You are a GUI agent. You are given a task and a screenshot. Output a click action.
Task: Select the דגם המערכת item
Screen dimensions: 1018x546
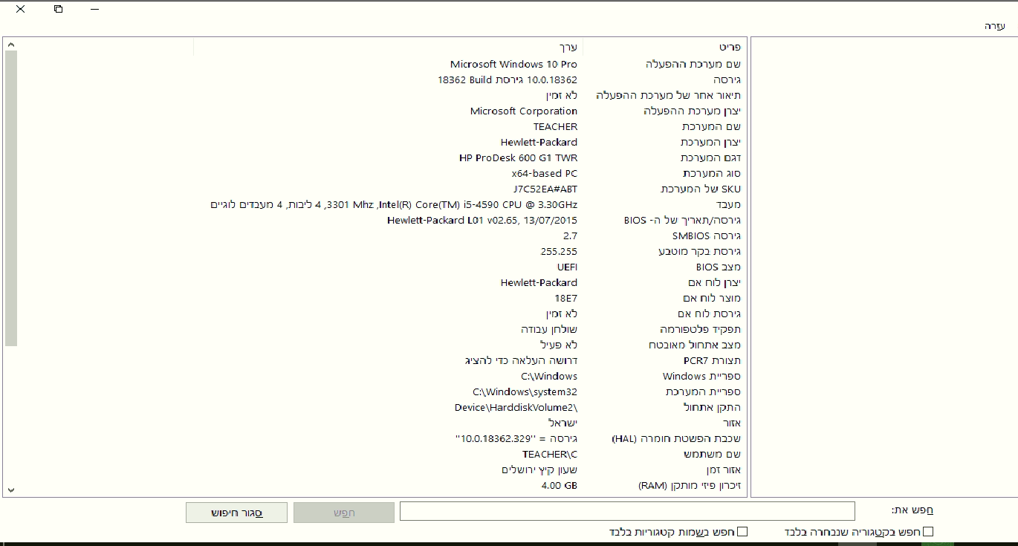coord(710,158)
